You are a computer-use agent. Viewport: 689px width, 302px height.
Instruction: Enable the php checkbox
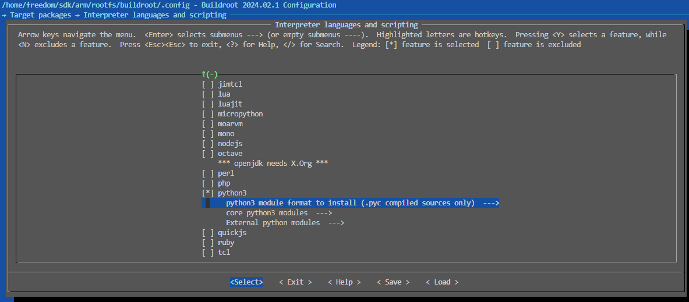pyautogui.click(x=208, y=183)
